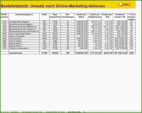The image size is (142, 113).
Task: Select the Eigener Newsletter cell
Action: (x=24, y=36)
